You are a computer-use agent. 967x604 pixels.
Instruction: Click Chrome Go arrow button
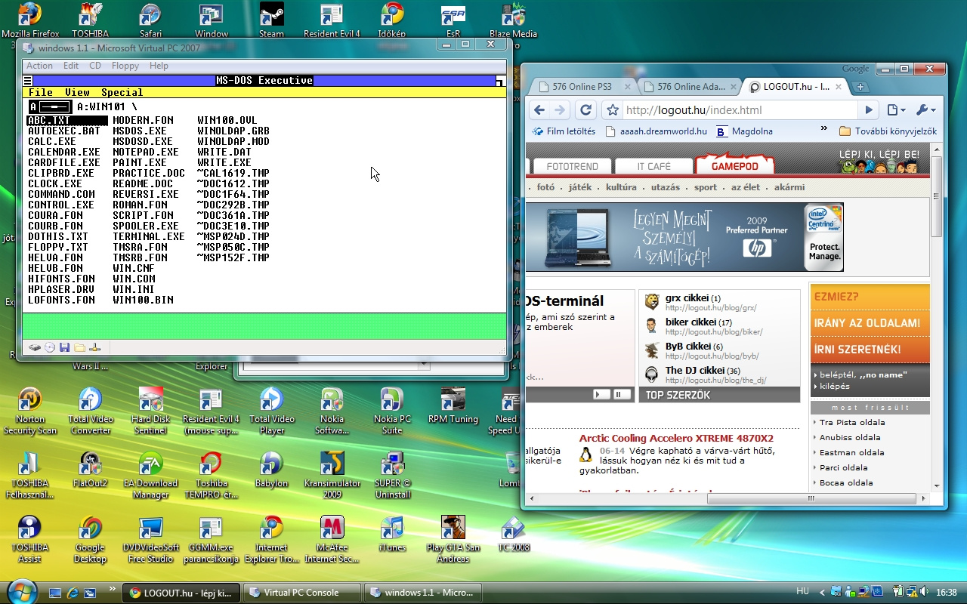(x=869, y=110)
